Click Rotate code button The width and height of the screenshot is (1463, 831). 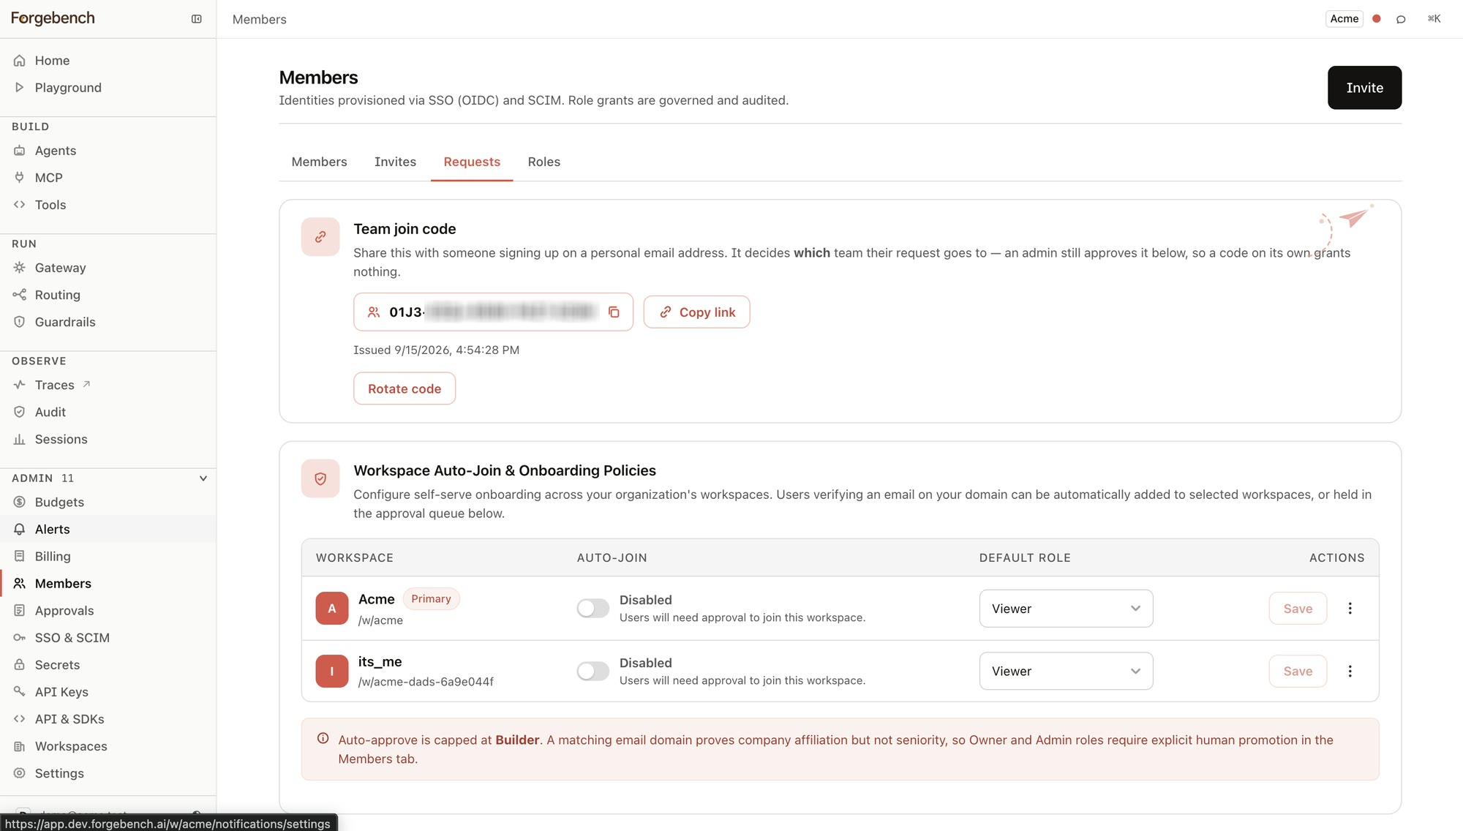pos(405,388)
